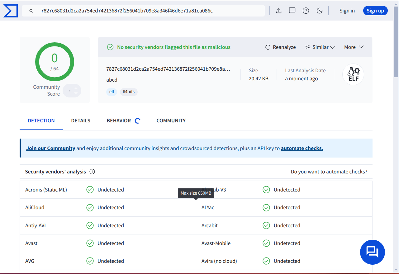Screen dimensions: 399x274
Task: Click the Avast-Mobile undetected check icon
Action: [x=266, y=243]
